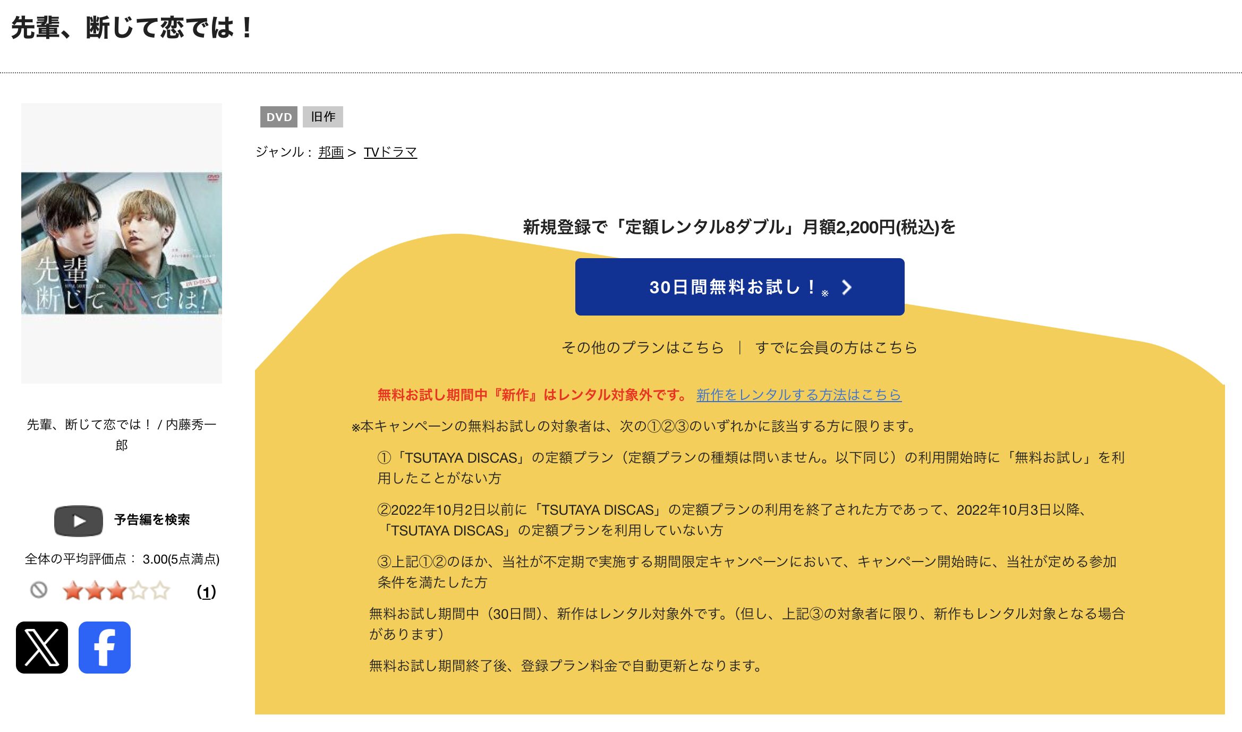Click the DVD cover thumbnail image

click(x=122, y=243)
